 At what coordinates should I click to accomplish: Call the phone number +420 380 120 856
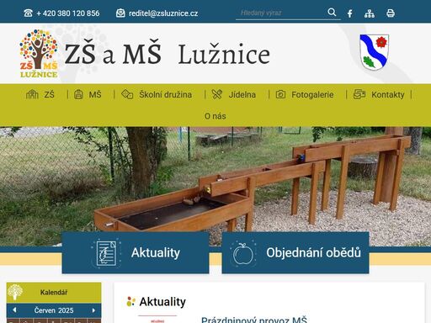pos(68,13)
